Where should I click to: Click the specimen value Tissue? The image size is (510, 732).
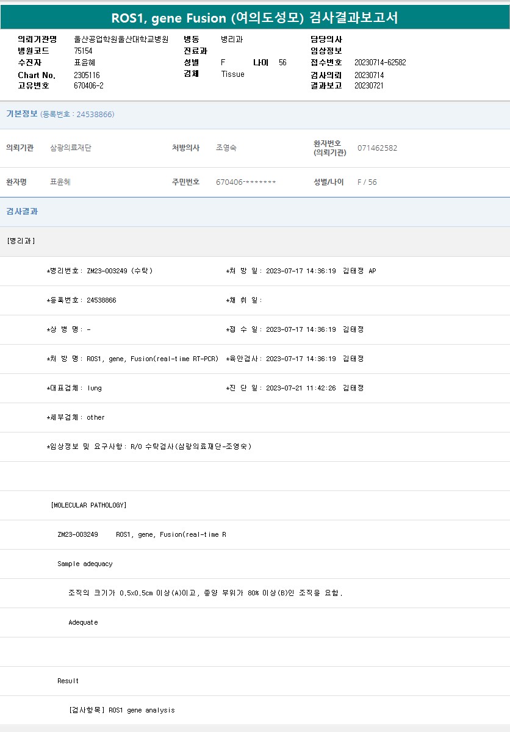232,74
